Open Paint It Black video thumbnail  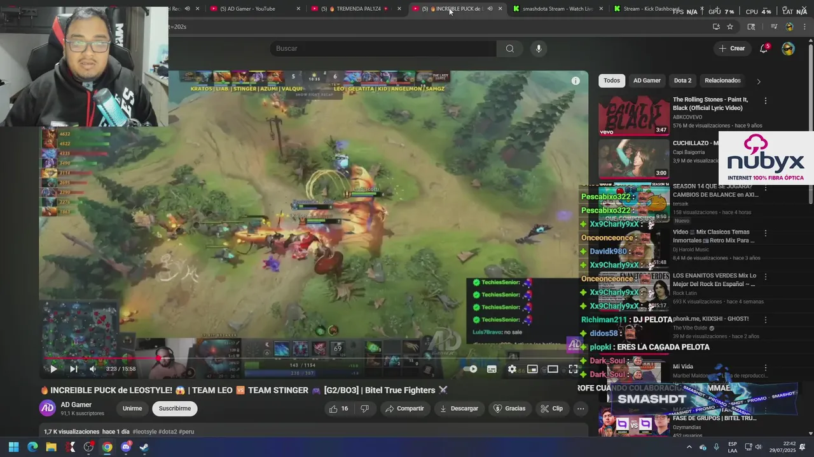click(x=633, y=115)
